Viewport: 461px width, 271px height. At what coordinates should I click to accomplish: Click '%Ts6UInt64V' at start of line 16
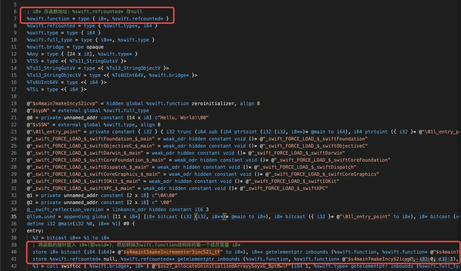click(42, 82)
